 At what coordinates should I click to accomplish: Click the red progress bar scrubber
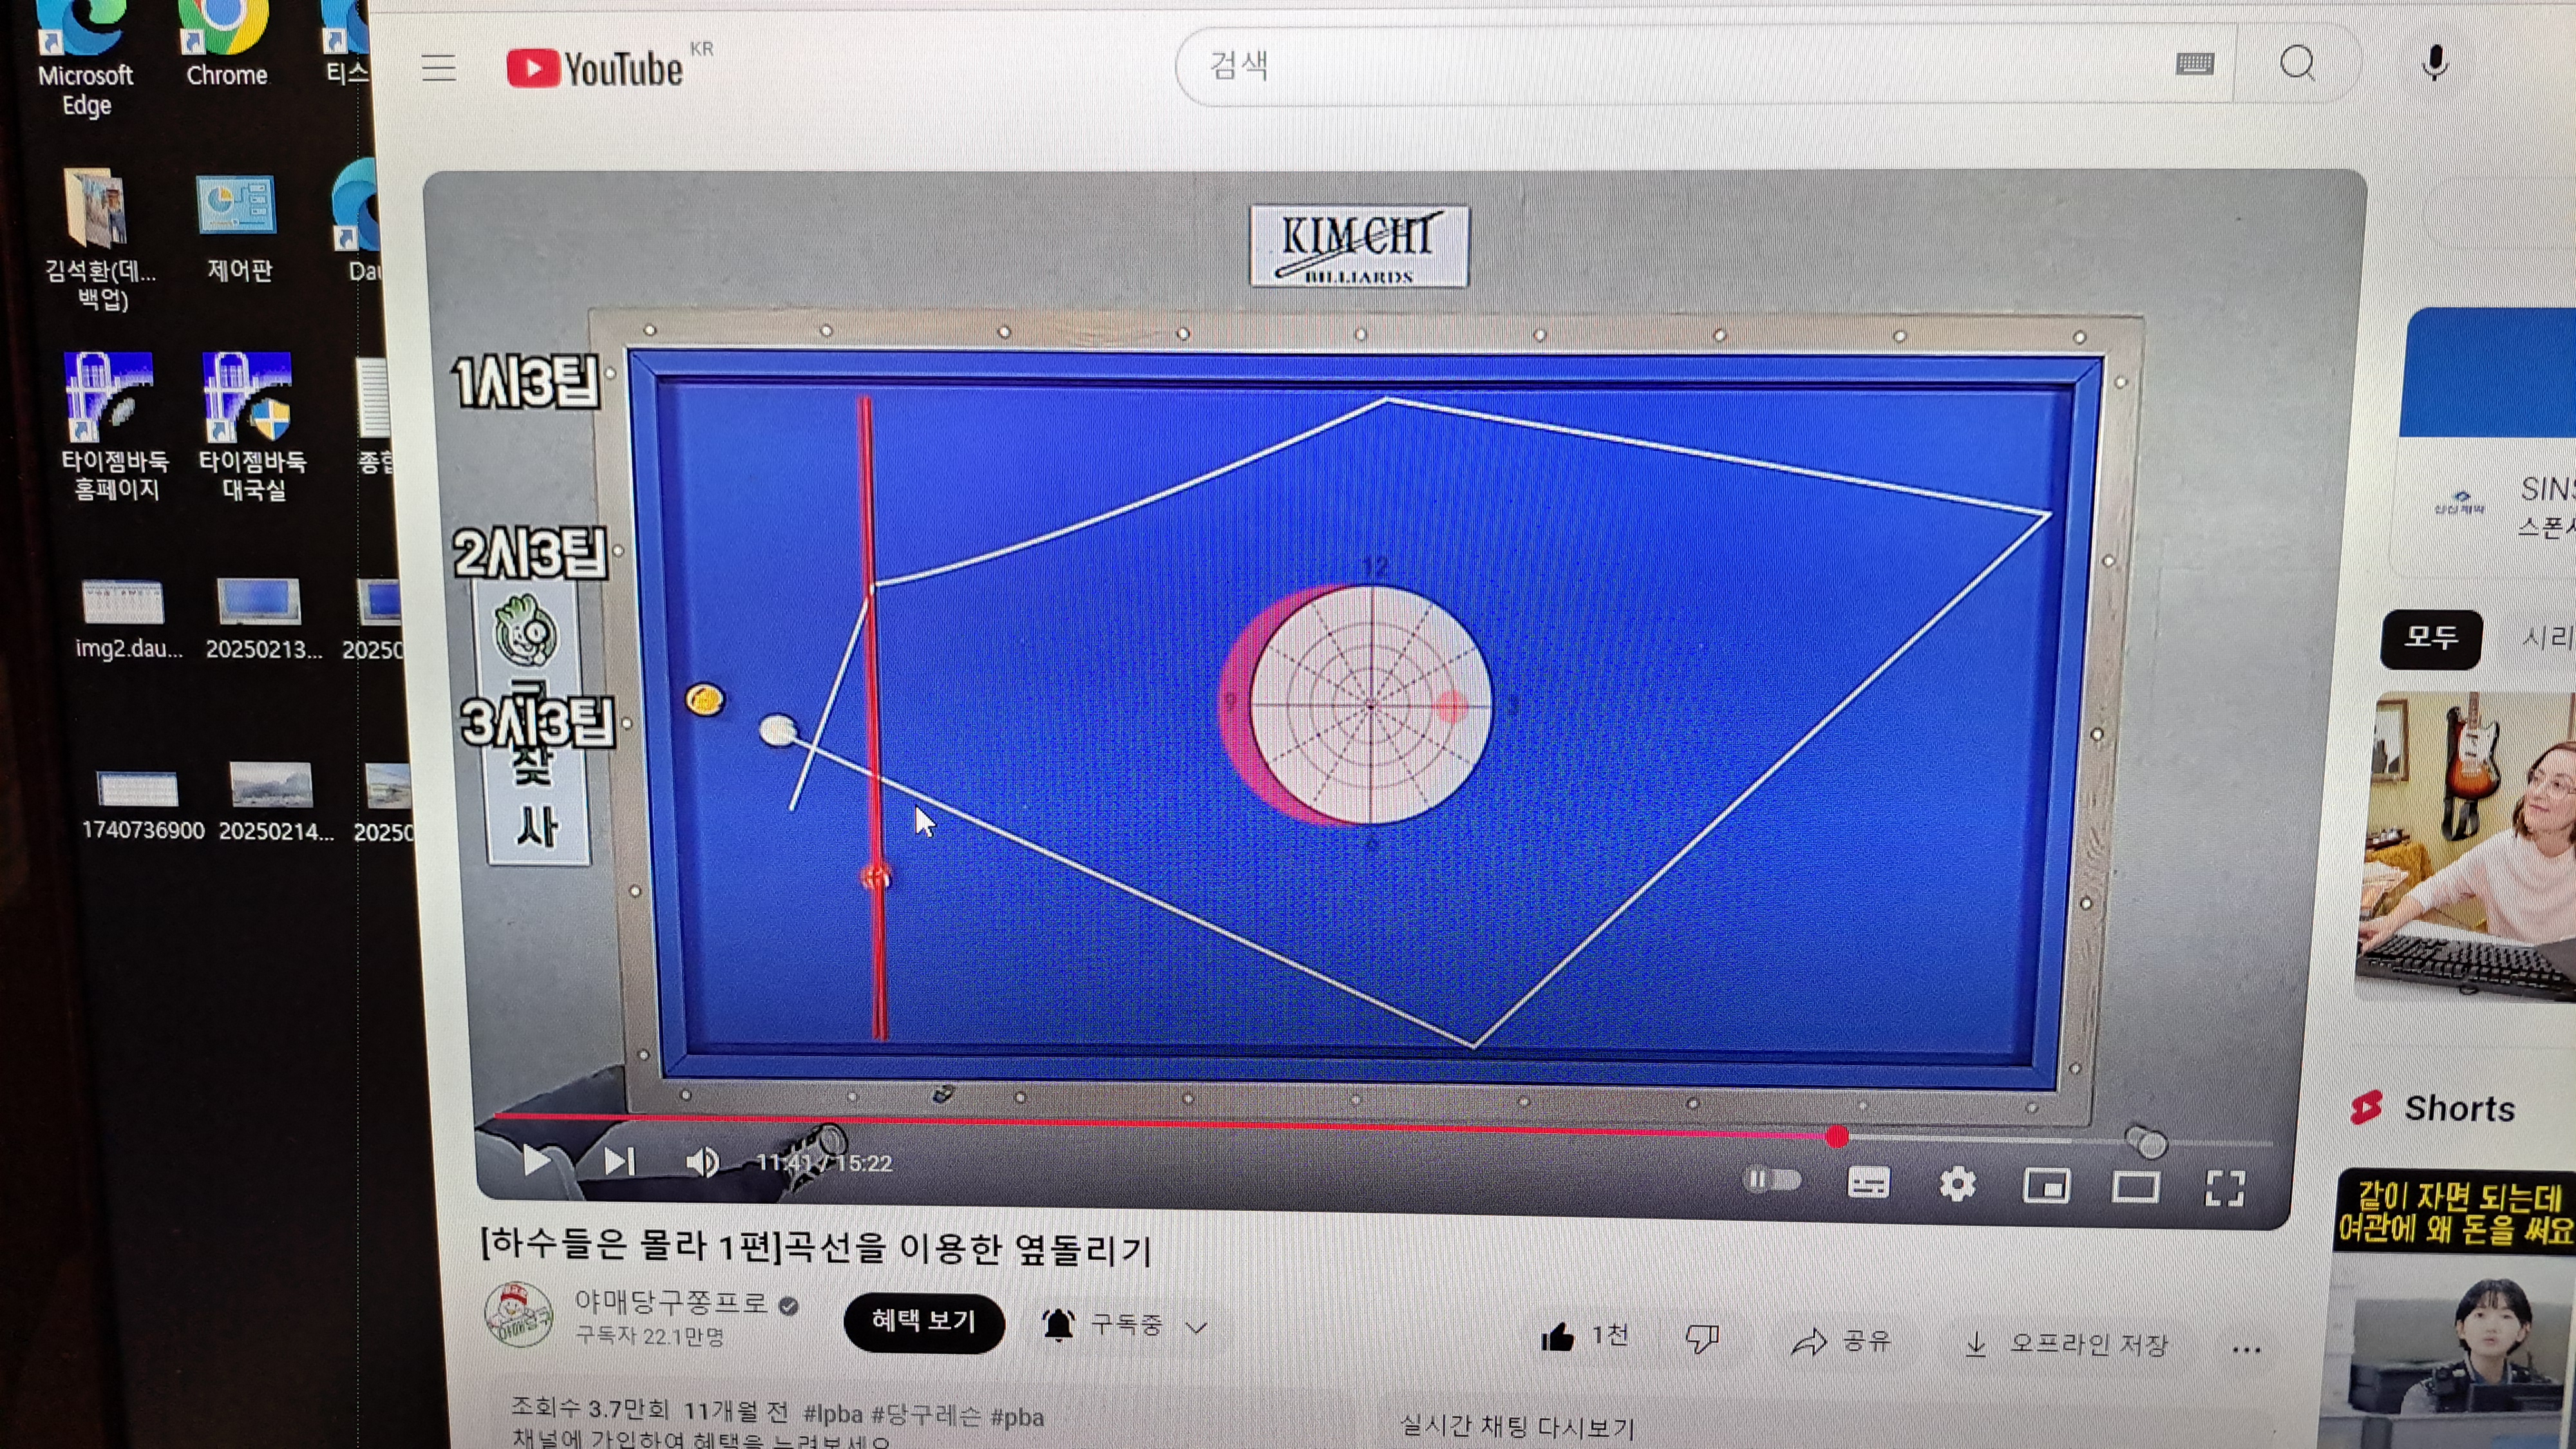coord(1836,1136)
